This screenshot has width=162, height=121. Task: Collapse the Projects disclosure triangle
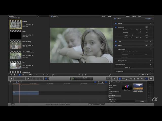[10, 18]
